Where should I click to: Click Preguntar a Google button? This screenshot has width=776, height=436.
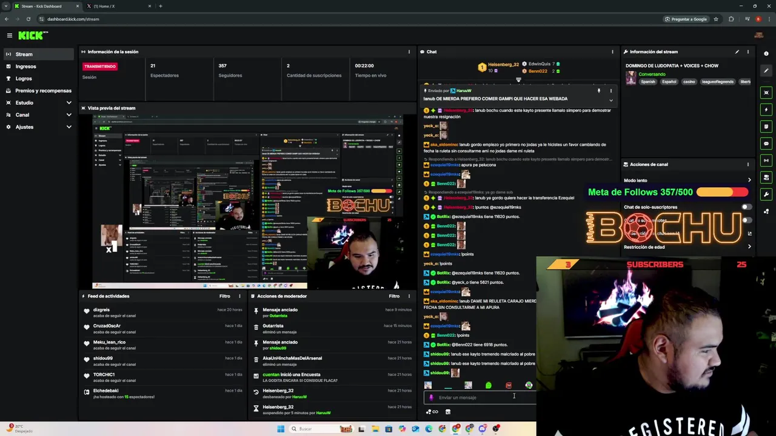click(x=686, y=19)
